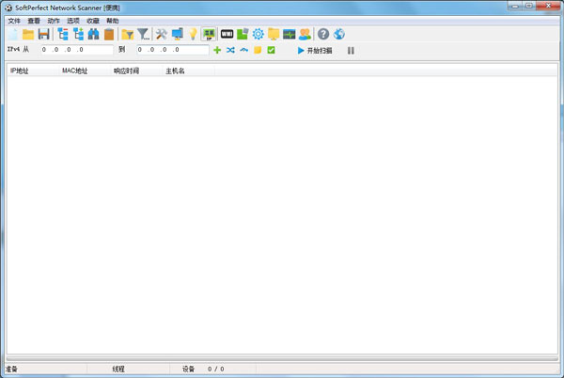Click the IPv4 从 start address field

pos(75,51)
